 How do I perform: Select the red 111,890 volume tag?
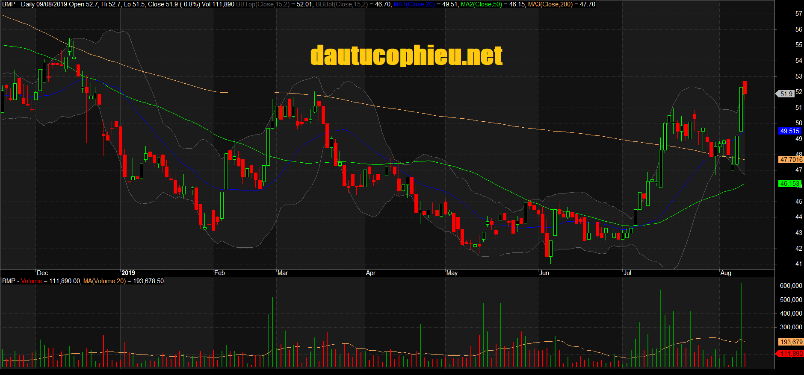click(791, 354)
